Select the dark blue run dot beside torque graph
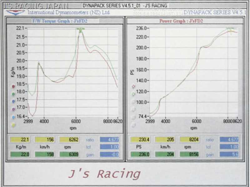 (13, 101)
